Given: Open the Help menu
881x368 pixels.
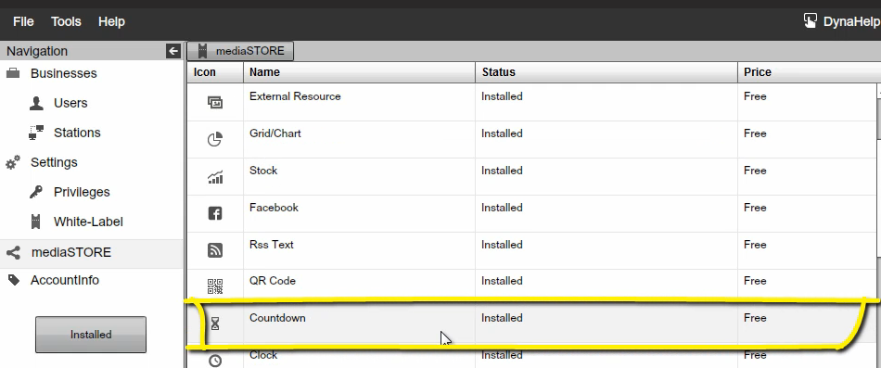Looking at the screenshot, I should [111, 21].
